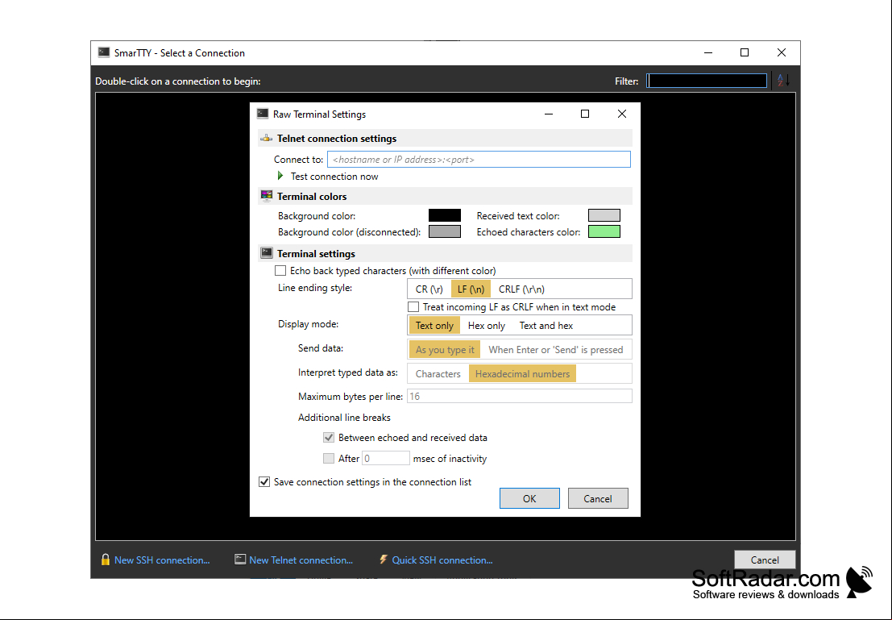
Task: Click the Raw Terminal Settings title icon
Action: (263, 114)
